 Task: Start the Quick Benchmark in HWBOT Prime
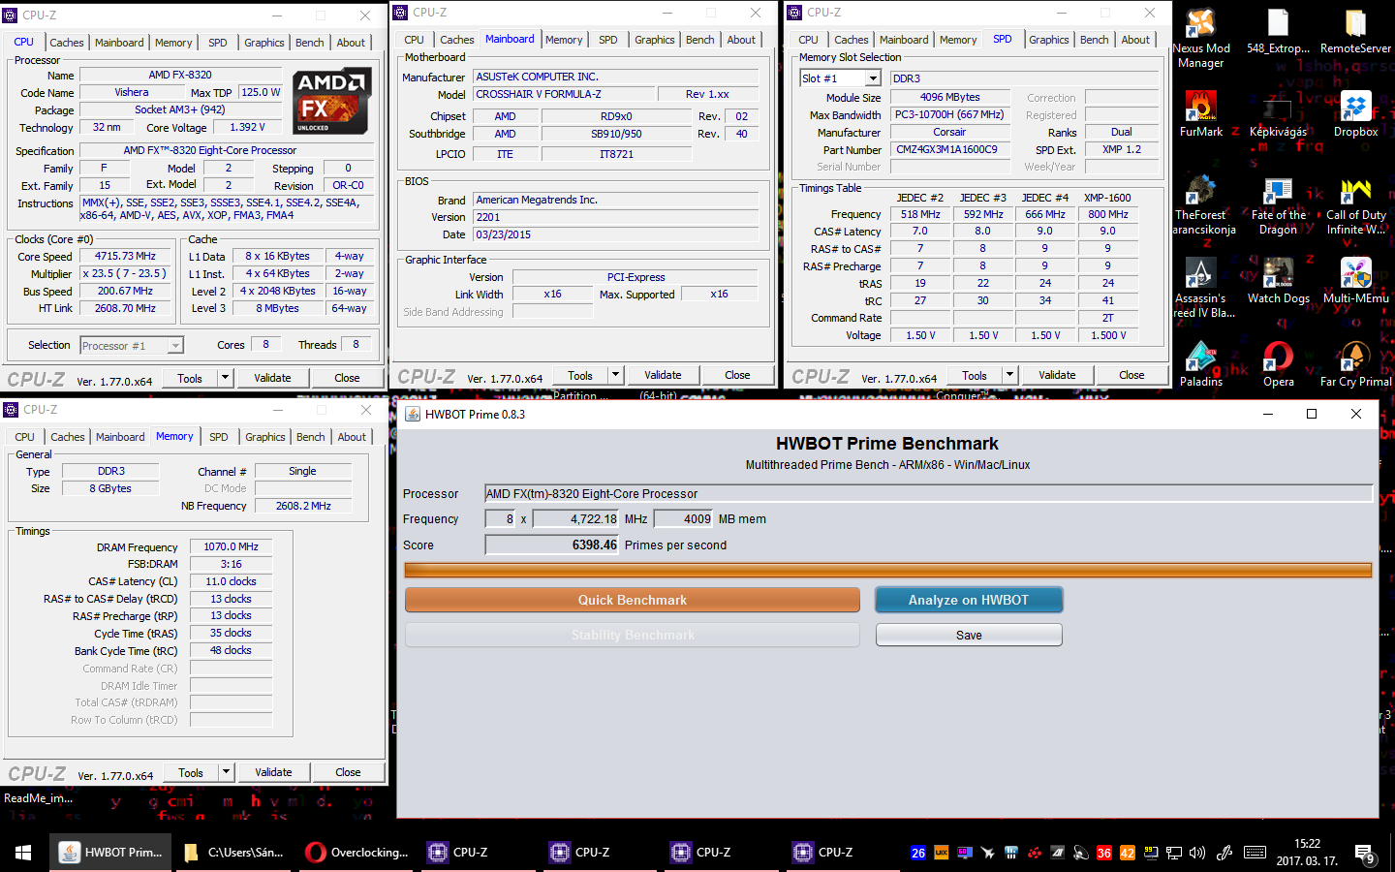(633, 600)
